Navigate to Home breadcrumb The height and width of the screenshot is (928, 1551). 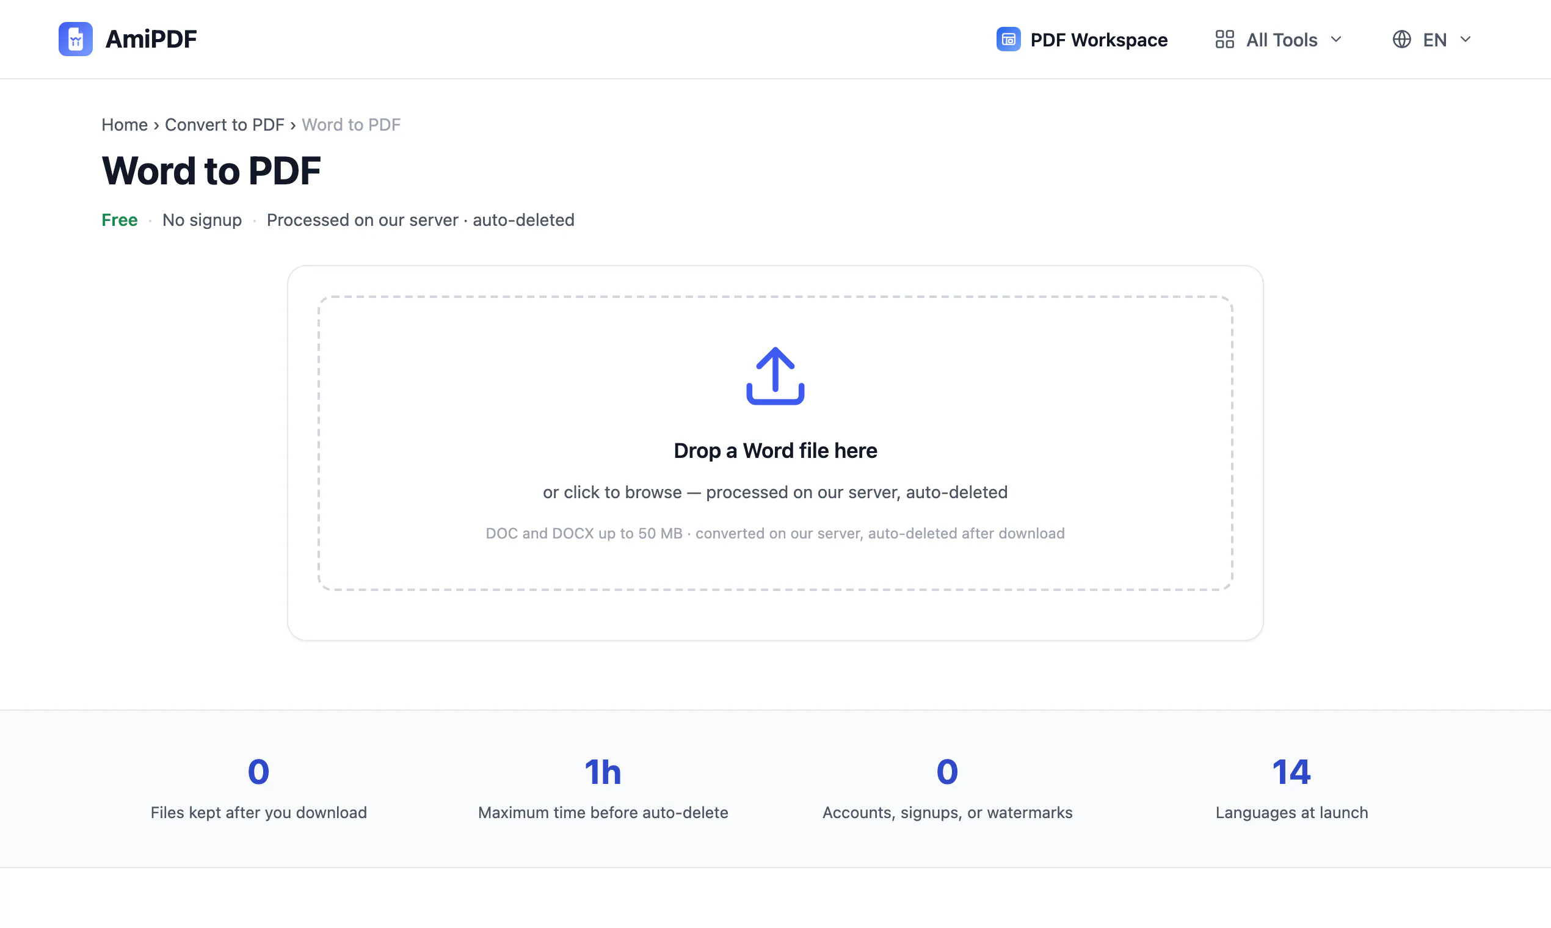pyautogui.click(x=125, y=125)
